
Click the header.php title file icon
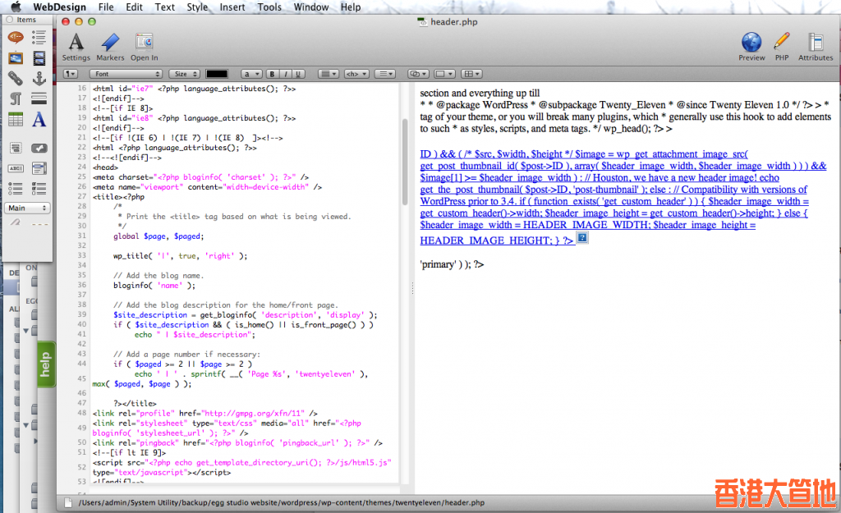click(x=423, y=22)
